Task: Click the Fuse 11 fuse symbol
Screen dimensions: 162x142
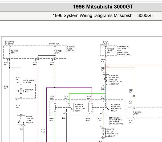Action: tap(10, 52)
